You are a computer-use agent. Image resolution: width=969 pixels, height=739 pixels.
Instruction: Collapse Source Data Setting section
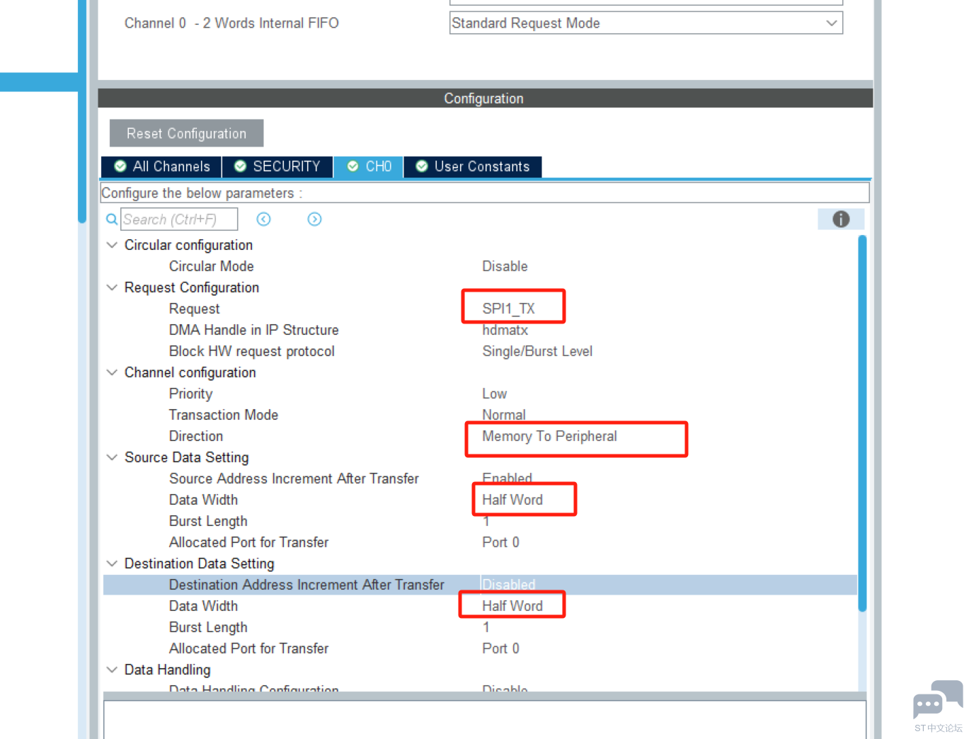pyautogui.click(x=112, y=457)
